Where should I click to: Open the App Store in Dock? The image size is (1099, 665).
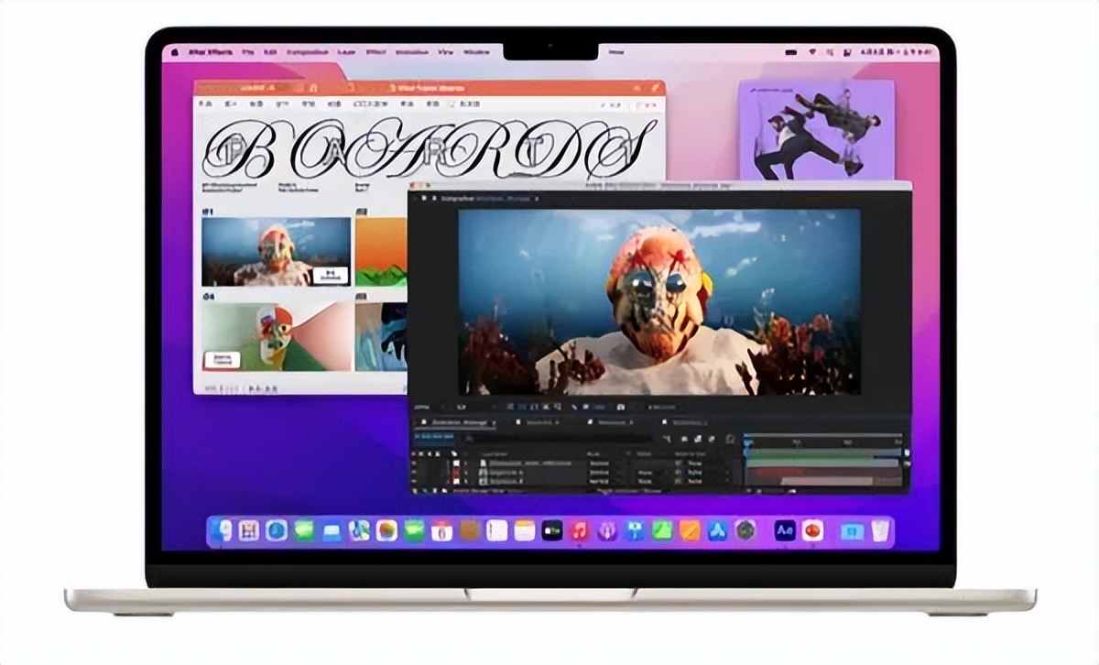click(718, 530)
